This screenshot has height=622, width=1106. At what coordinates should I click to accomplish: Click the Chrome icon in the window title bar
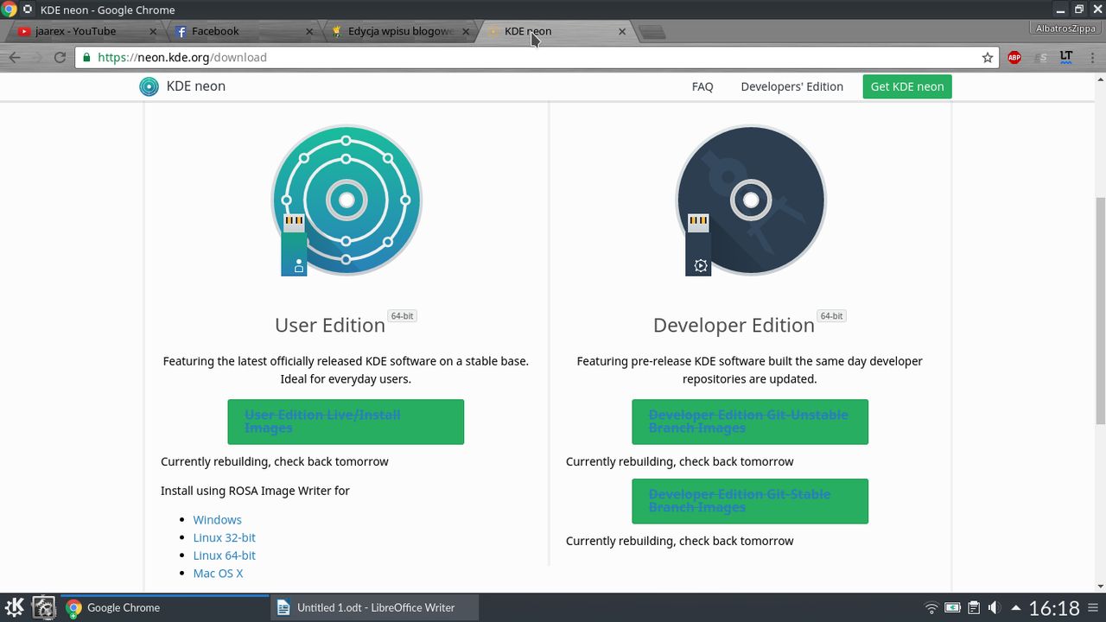pos(9,10)
